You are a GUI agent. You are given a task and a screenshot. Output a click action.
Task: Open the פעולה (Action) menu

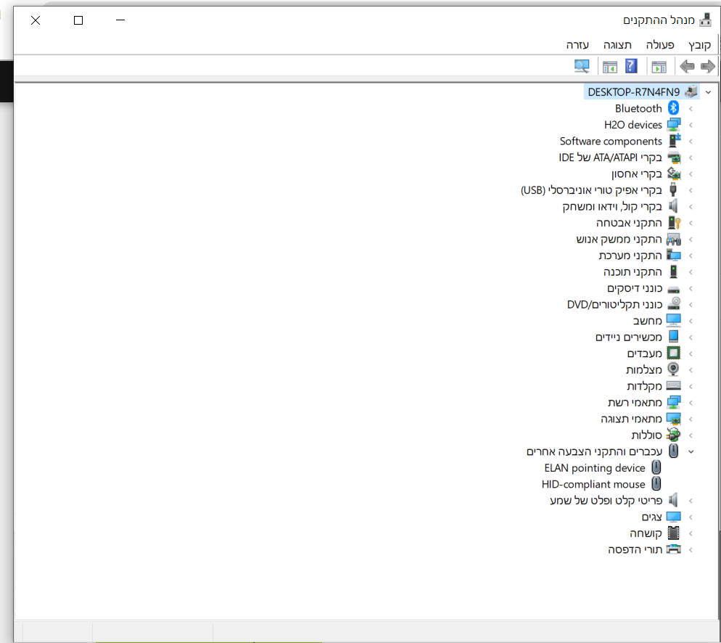(x=660, y=44)
